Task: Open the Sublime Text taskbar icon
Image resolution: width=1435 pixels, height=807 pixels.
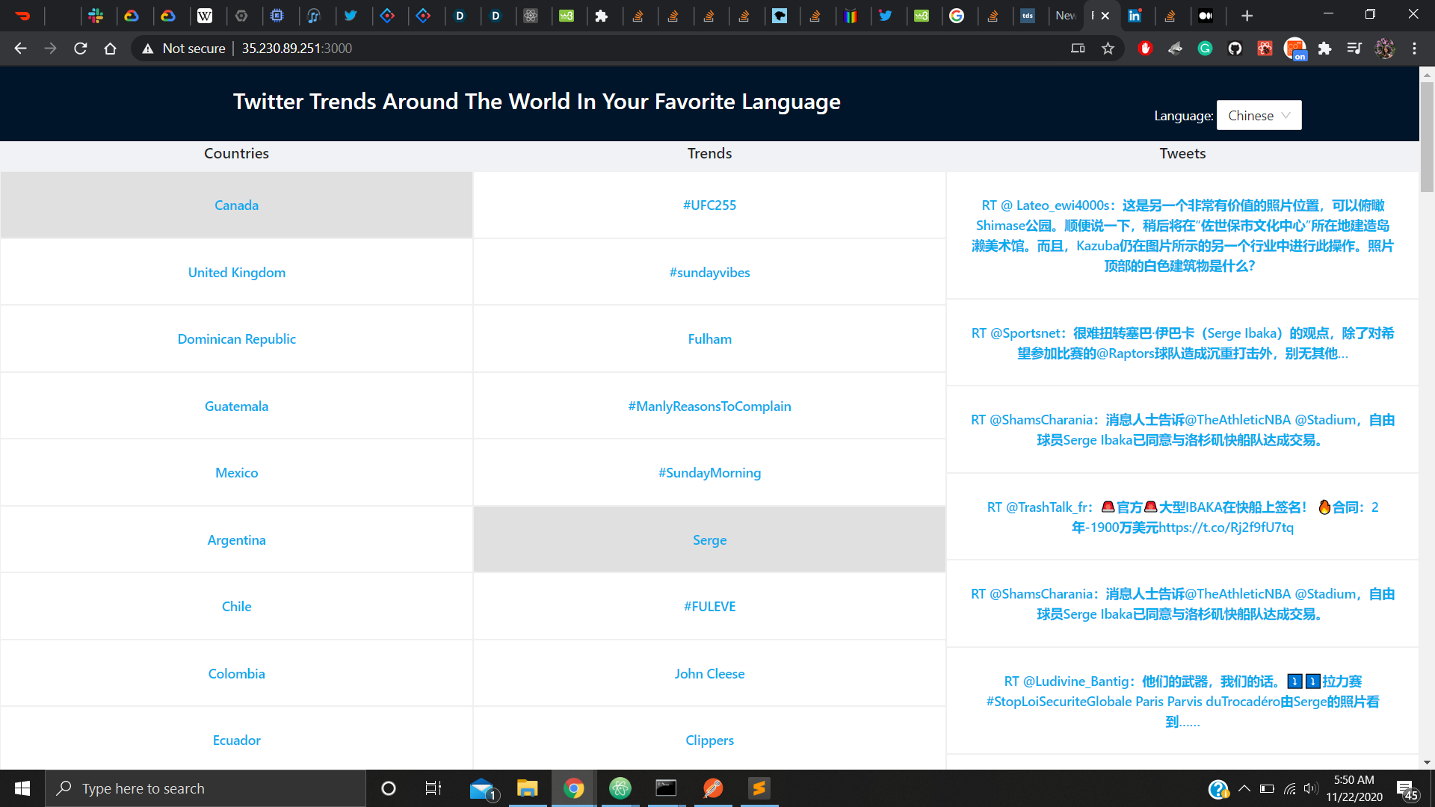Action: pos(759,788)
